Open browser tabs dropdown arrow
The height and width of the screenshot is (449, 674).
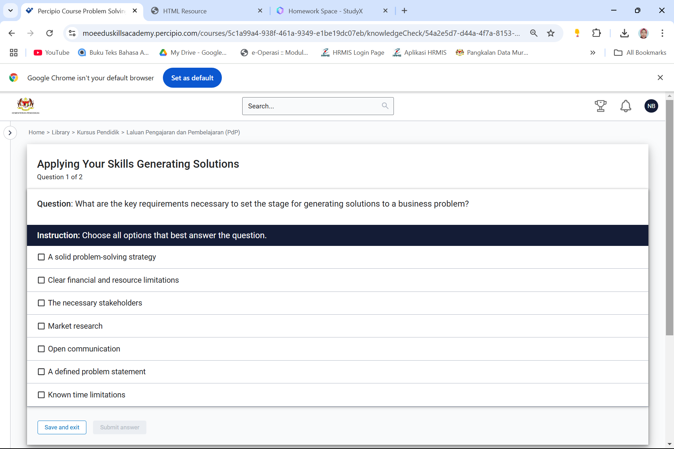click(x=11, y=11)
